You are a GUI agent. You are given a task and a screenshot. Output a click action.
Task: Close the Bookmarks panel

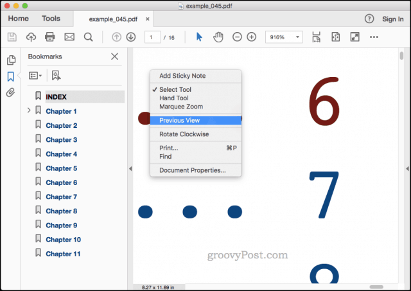pyautogui.click(x=114, y=57)
